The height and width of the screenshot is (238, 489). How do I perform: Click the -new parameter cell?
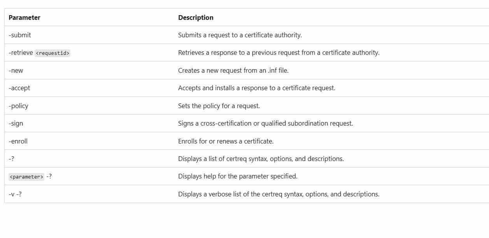click(x=16, y=70)
